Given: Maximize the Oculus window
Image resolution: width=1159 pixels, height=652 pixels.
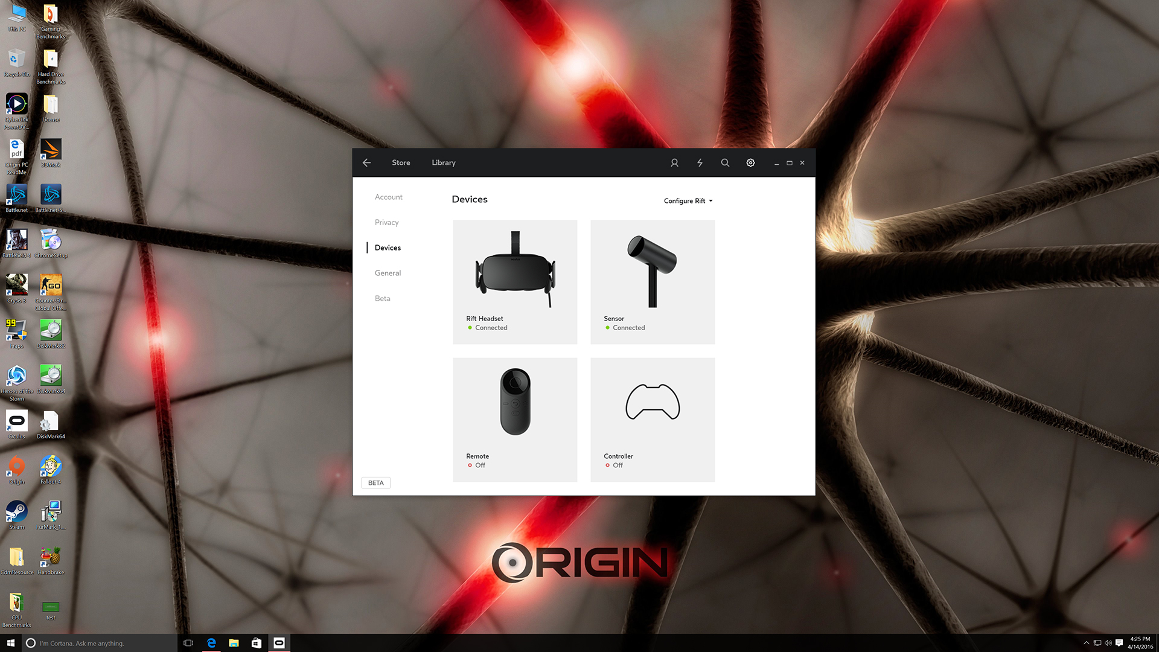Looking at the screenshot, I should [789, 163].
